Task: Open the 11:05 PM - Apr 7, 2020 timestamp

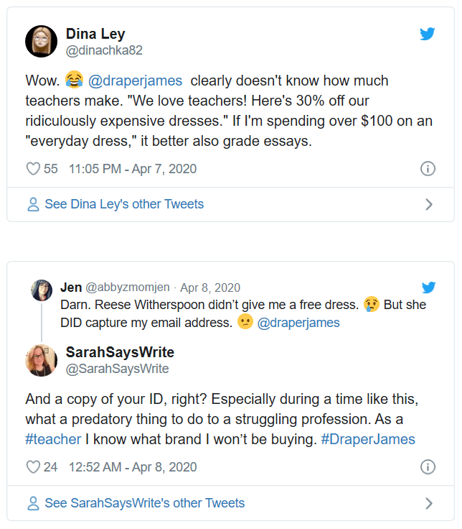Action: click(133, 169)
